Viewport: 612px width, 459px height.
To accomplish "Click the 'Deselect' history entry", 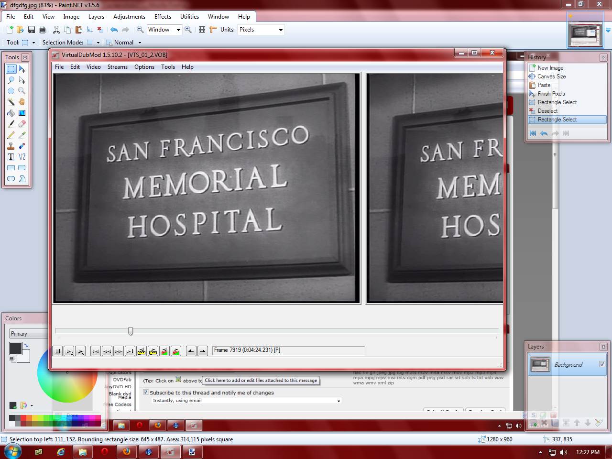I will pyautogui.click(x=567, y=111).
